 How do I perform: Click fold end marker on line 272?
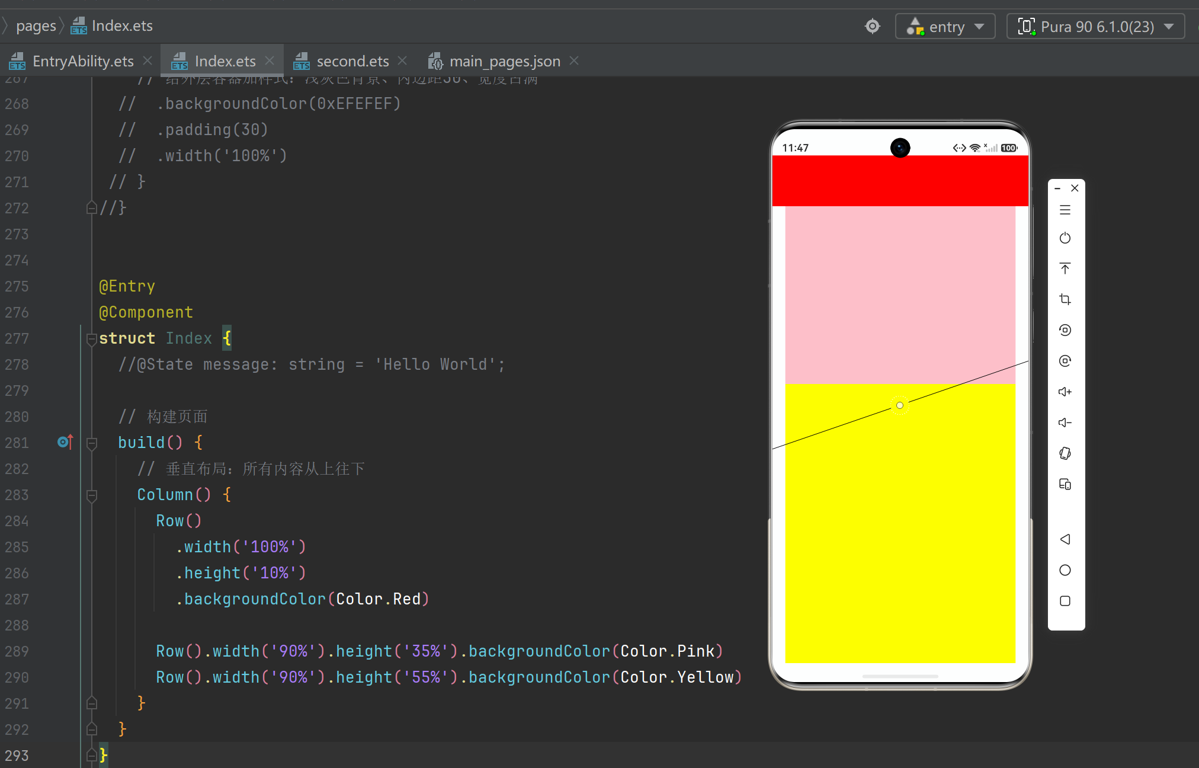(91, 207)
